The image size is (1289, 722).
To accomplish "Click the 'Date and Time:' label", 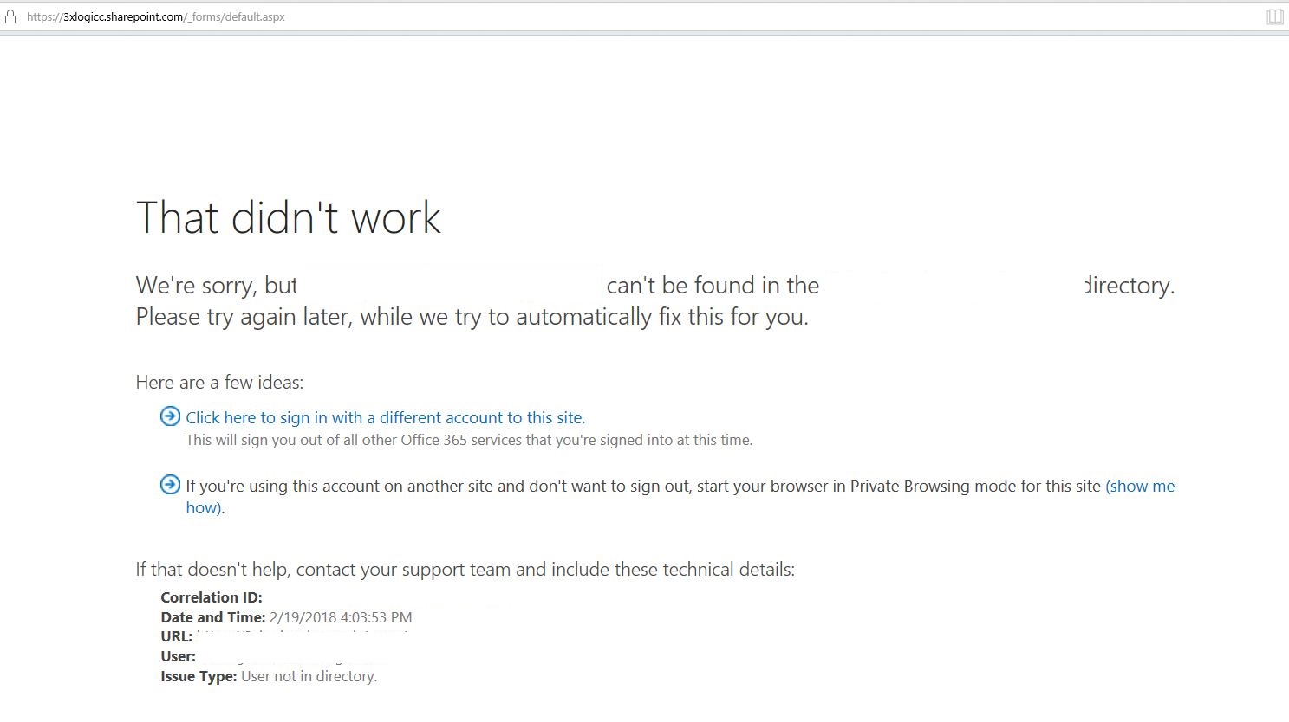I will click(x=213, y=617).
